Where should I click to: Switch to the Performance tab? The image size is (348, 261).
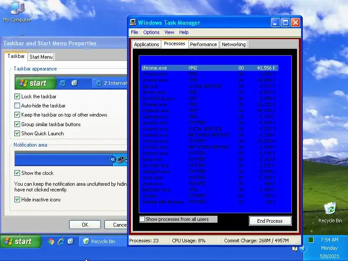click(204, 44)
